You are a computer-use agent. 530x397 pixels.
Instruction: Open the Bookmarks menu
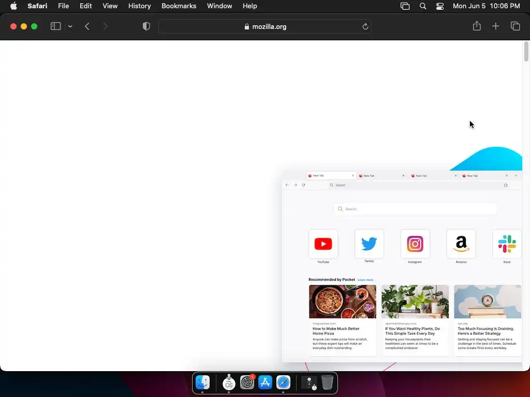coord(179,6)
